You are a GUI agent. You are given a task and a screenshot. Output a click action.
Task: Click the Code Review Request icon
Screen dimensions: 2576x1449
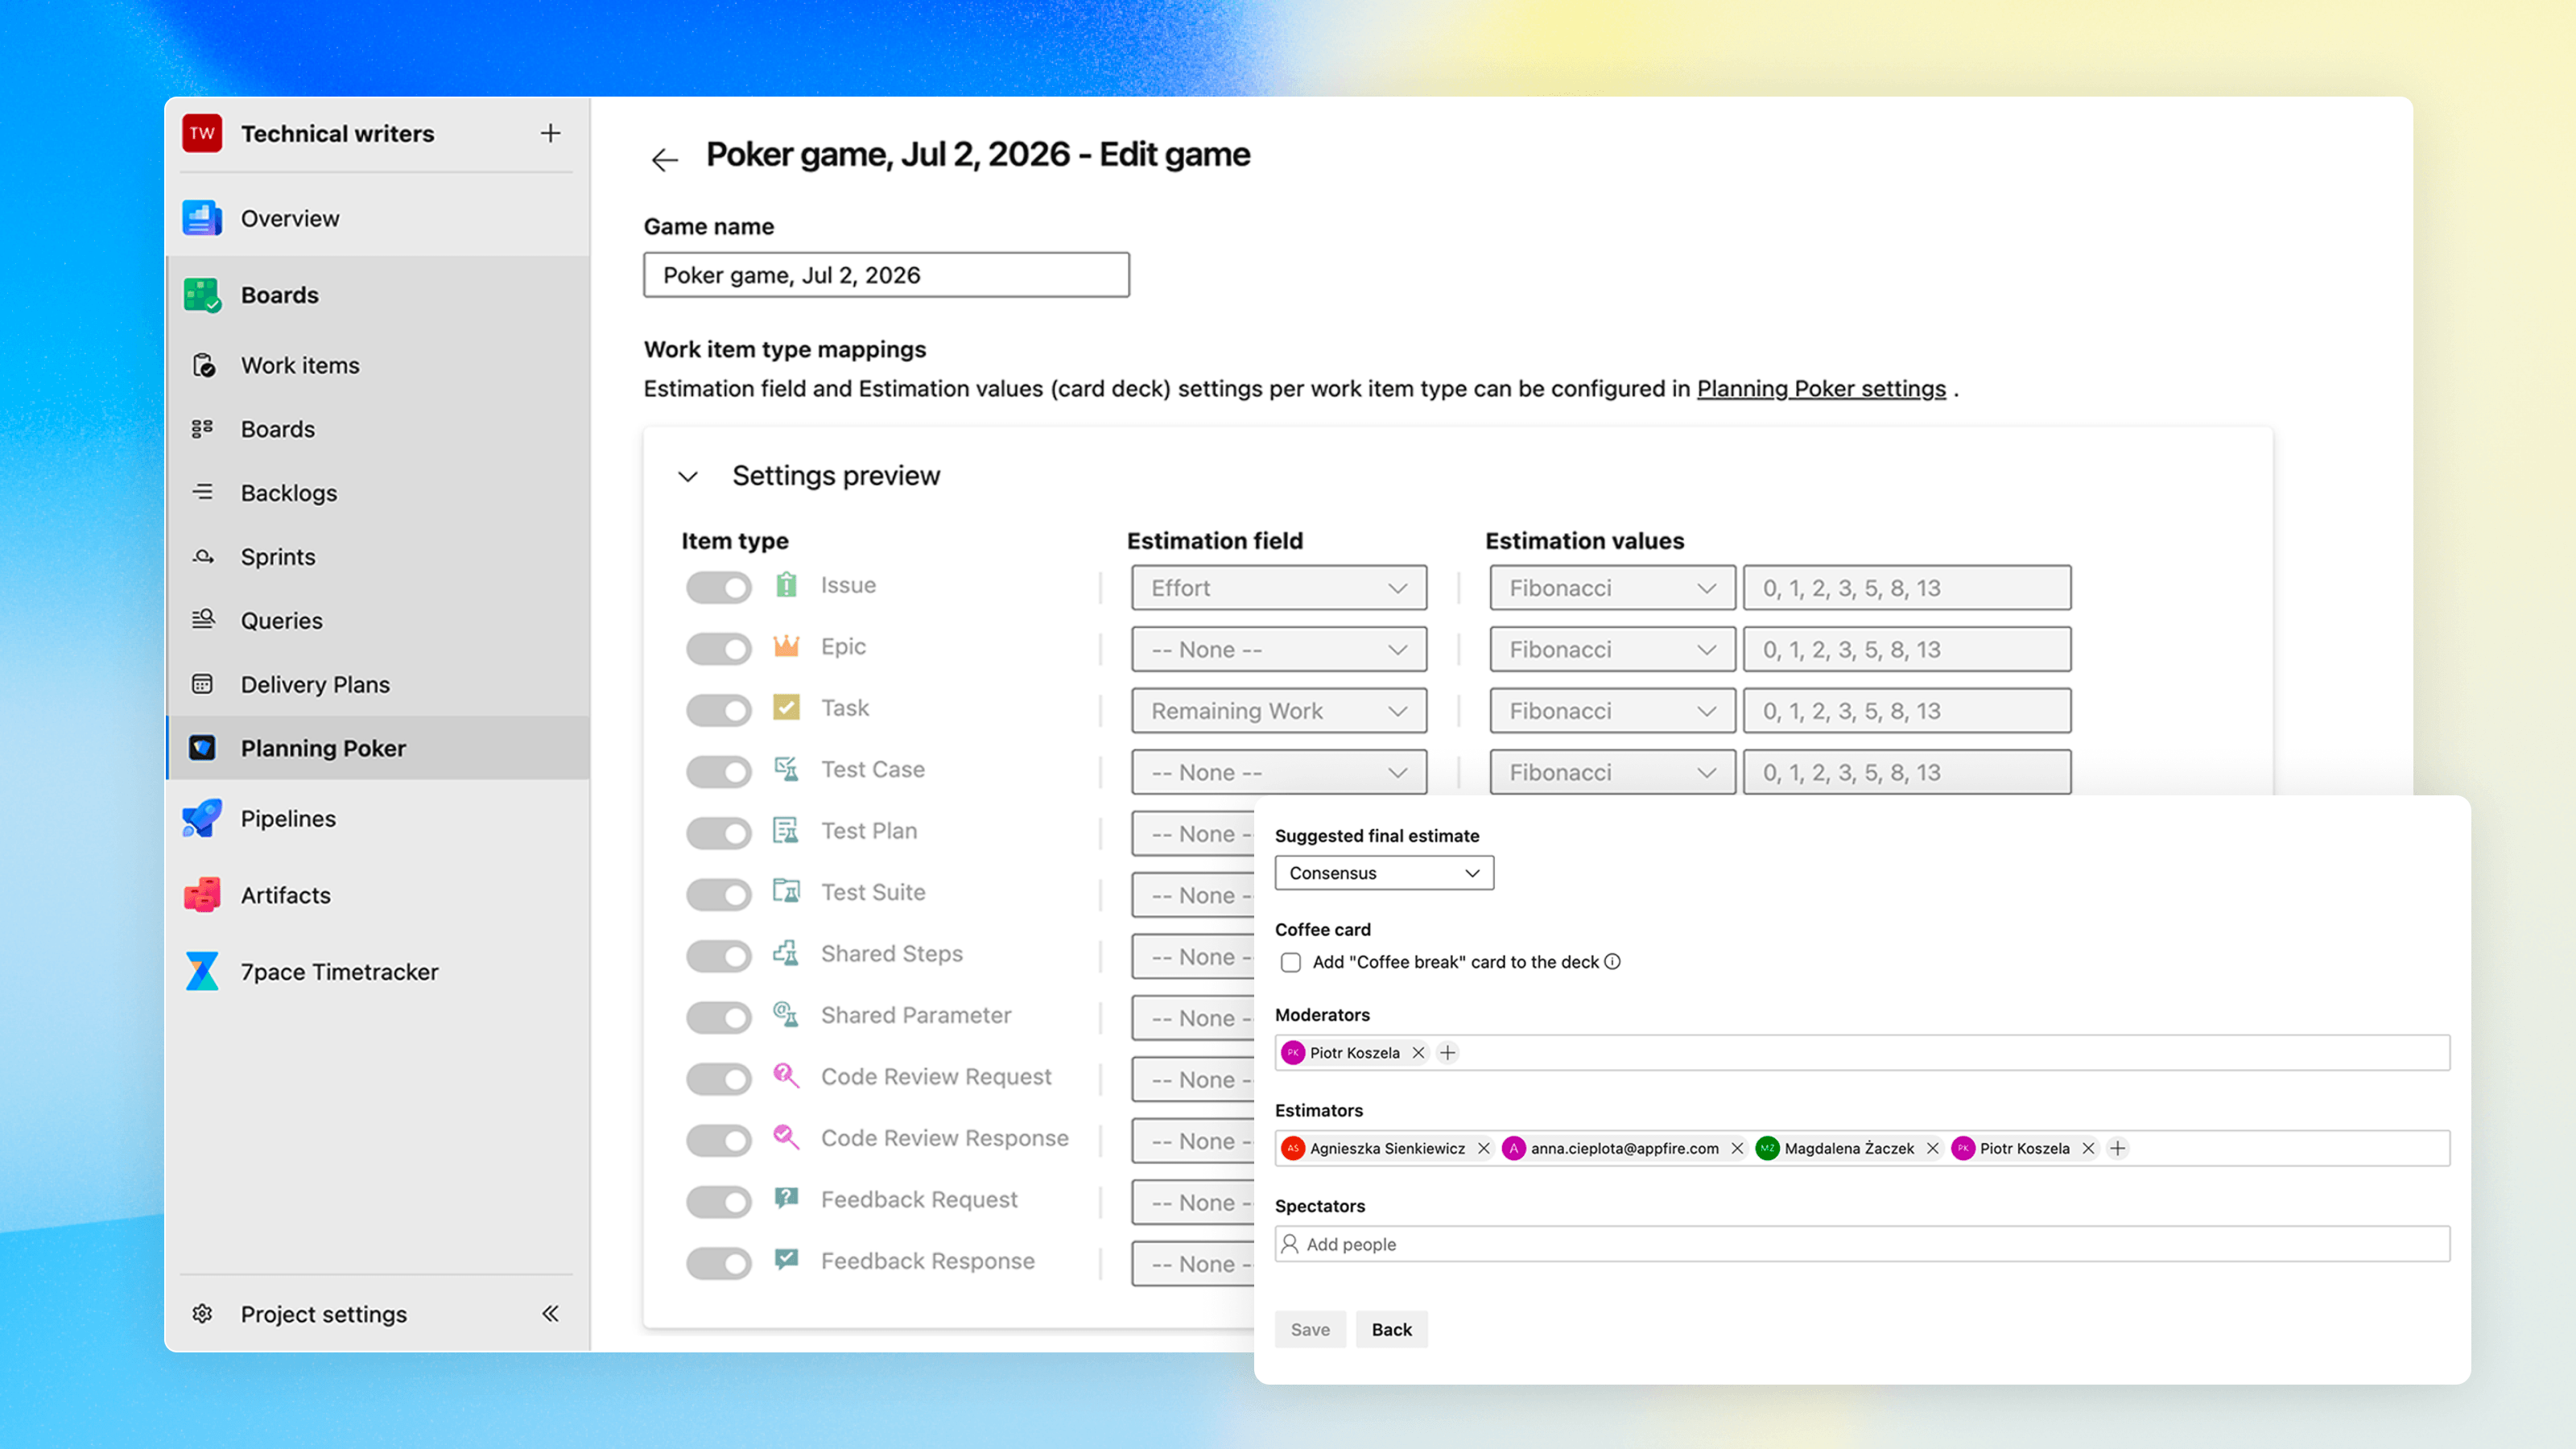pyautogui.click(x=787, y=1076)
